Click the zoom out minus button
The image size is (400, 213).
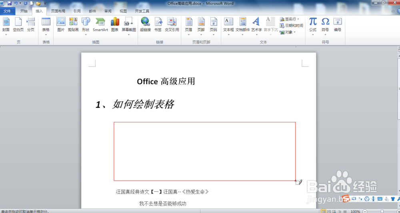click(365, 211)
